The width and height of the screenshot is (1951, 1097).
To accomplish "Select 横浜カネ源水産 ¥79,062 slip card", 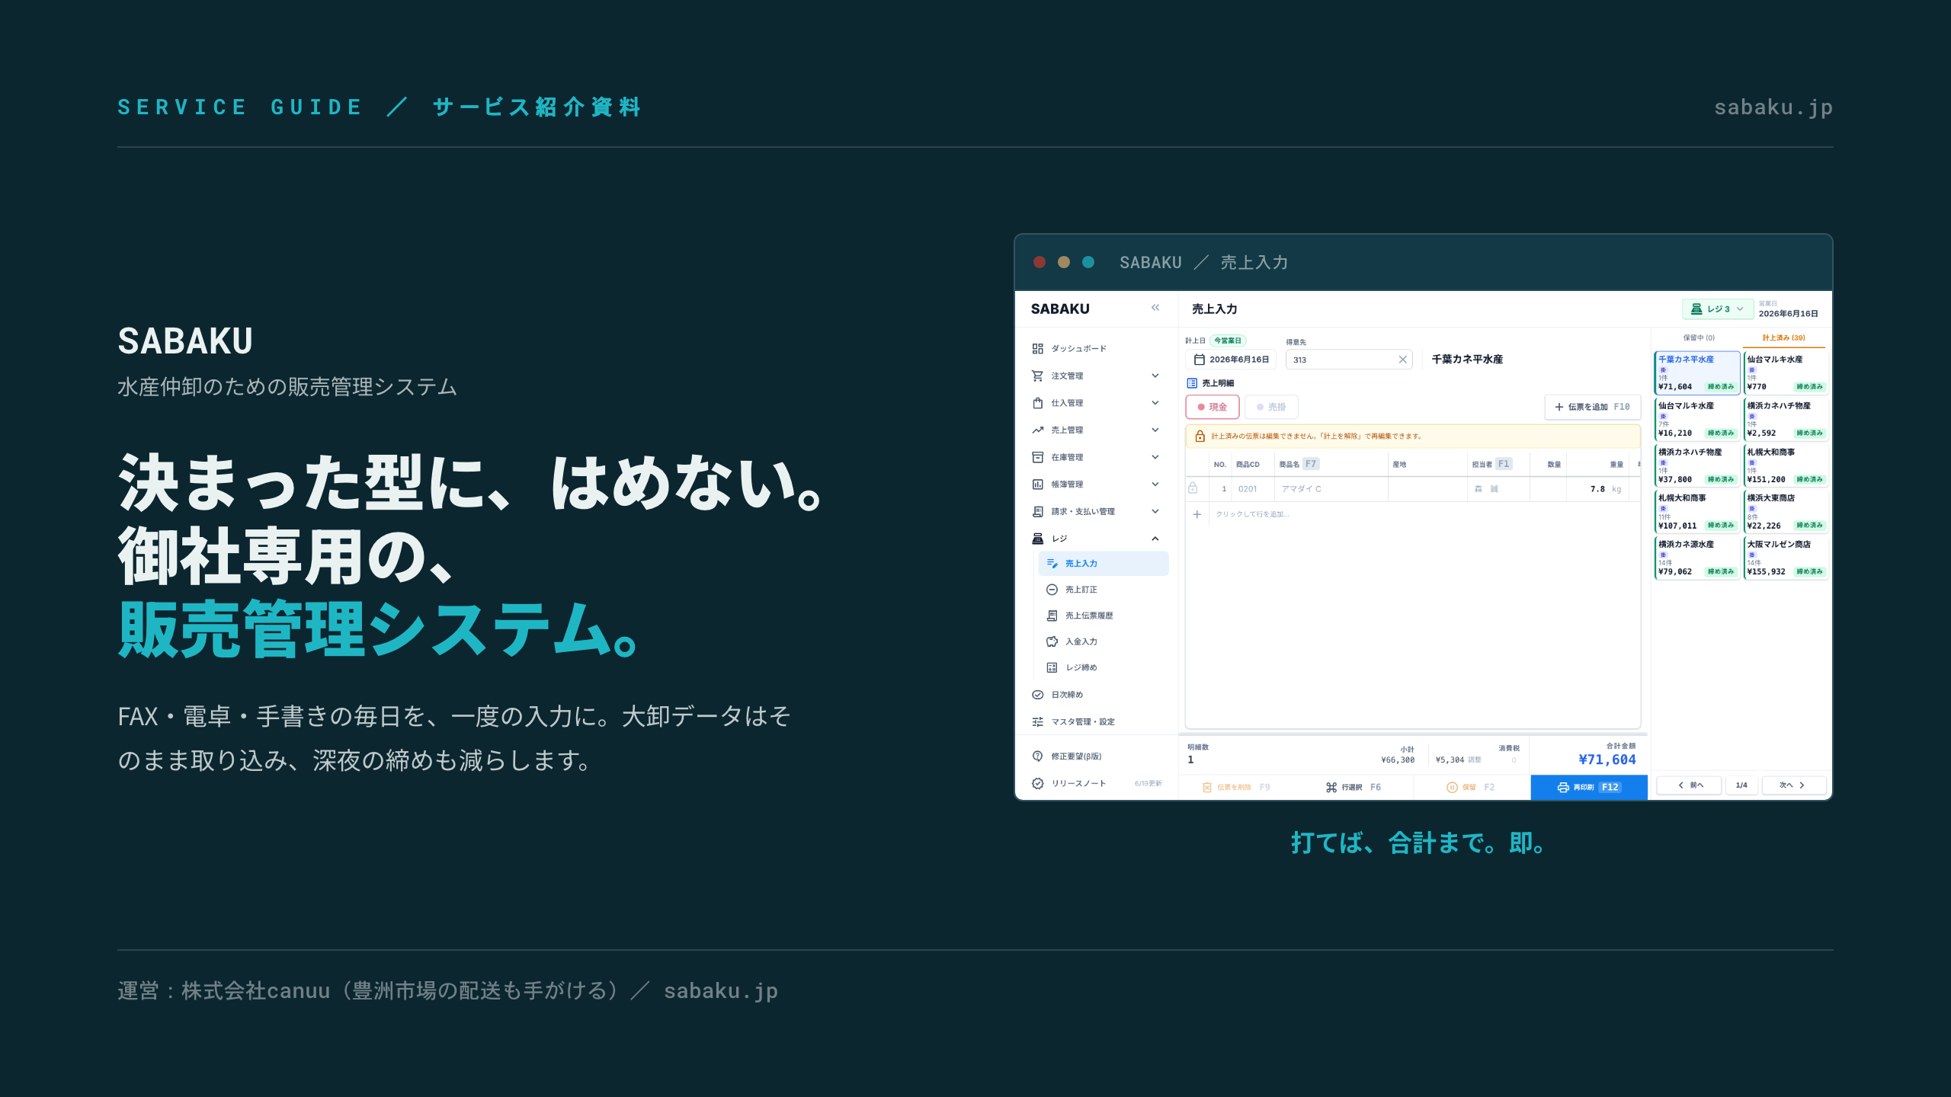I will tap(1697, 558).
